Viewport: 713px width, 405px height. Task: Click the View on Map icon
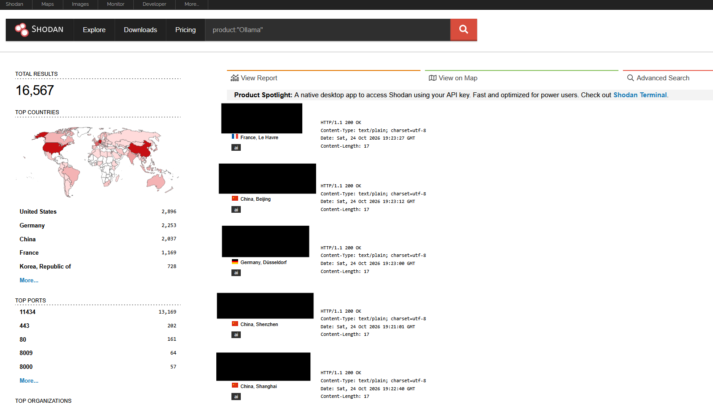[433, 78]
